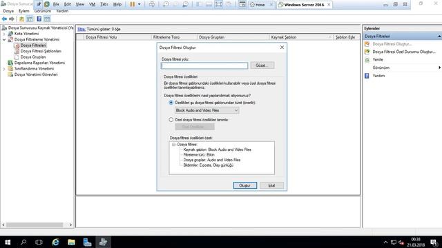Expand the Kota Yönetimi node
Image resolution: width=442 pixels, height=248 pixels.
4,34
